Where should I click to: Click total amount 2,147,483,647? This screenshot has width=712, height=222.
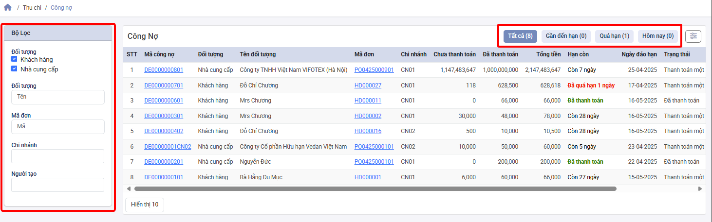pos(543,70)
